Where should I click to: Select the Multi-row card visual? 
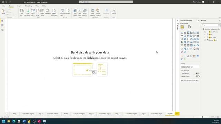(x=198, y=42)
